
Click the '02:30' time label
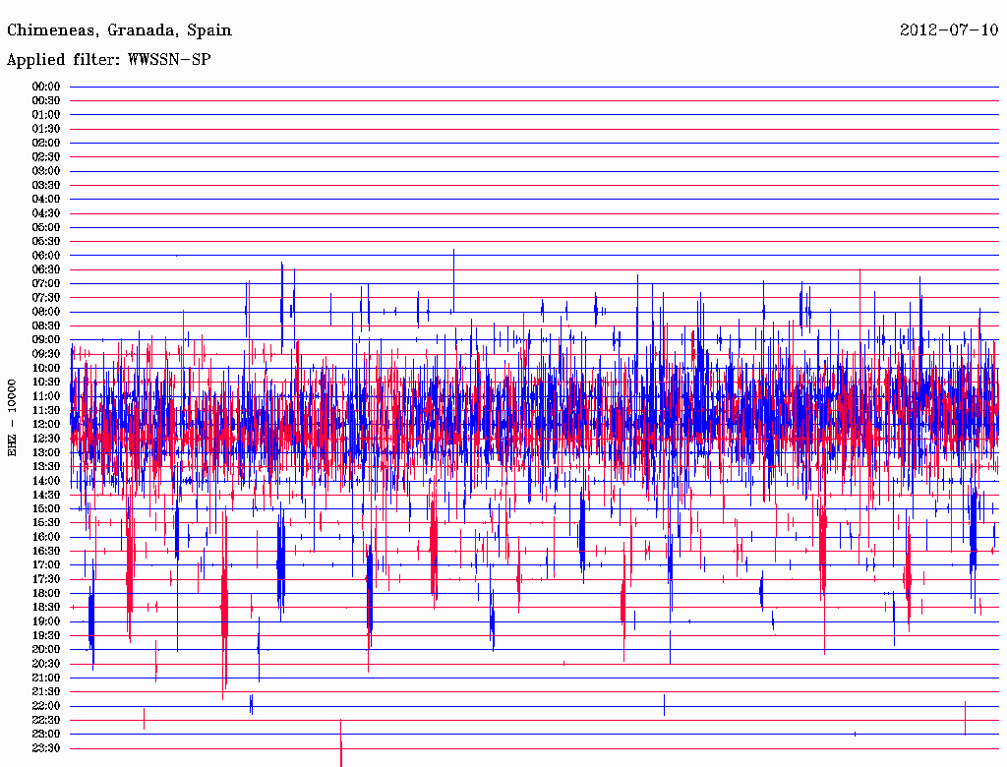click(45, 156)
